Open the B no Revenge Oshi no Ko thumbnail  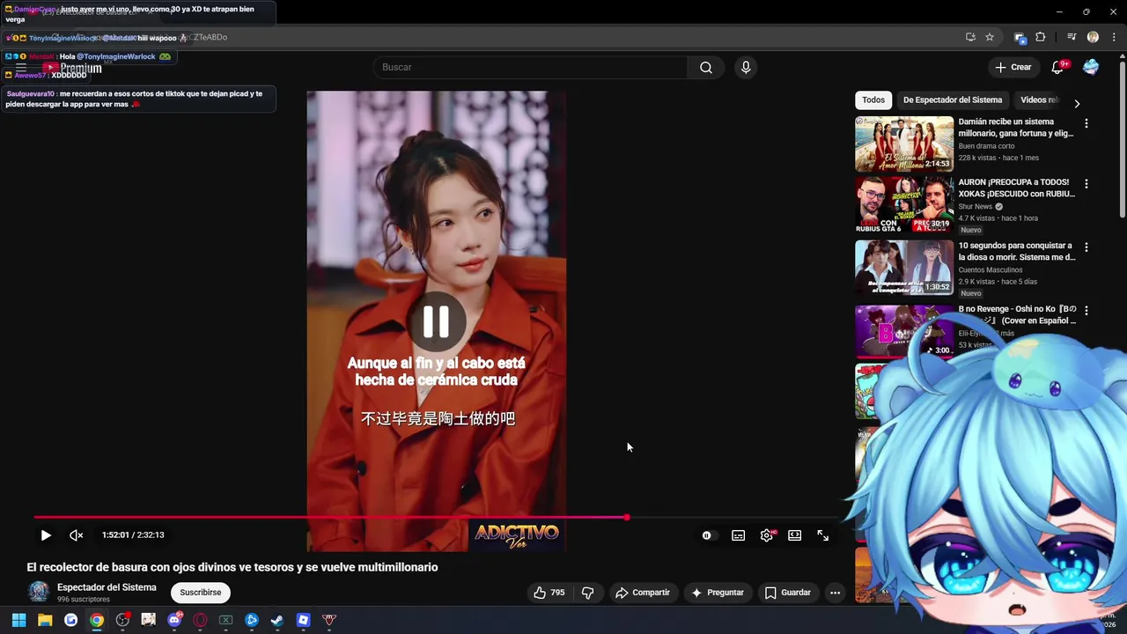(x=904, y=331)
